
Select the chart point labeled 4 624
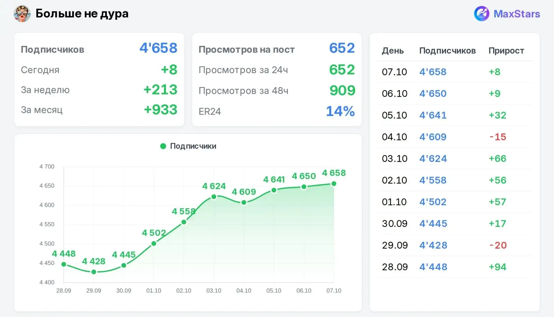click(x=214, y=197)
